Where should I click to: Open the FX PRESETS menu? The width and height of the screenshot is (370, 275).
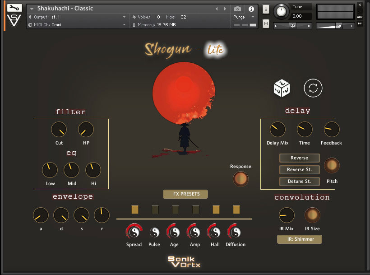pyautogui.click(x=185, y=194)
